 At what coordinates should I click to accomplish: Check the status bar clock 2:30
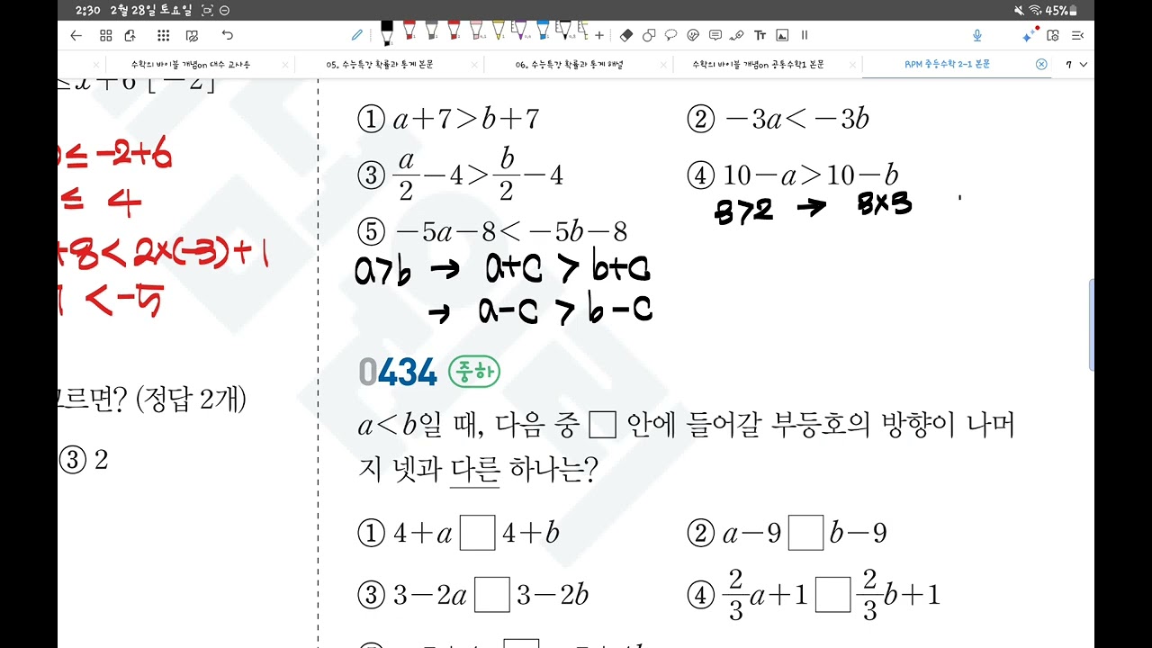(x=87, y=10)
